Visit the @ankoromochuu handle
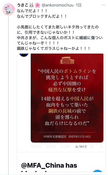 click(x=58, y=5)
